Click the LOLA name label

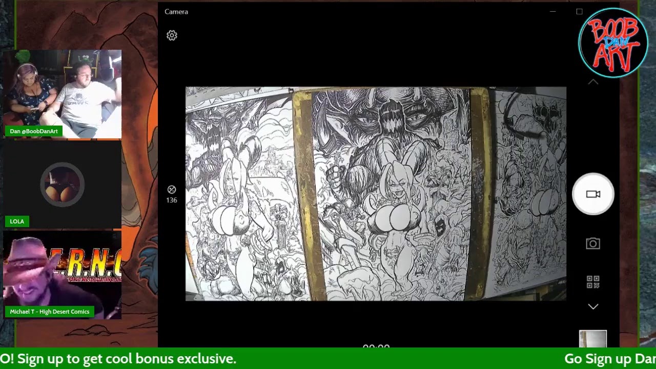[17, 221]
